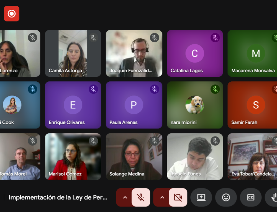This screenshot has width=277, height=212.
Task: Start presenting your screen
Action: (201, 197)
